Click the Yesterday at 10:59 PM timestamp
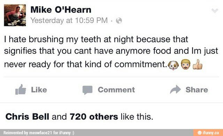223x136 pixels. pos(69,20)
